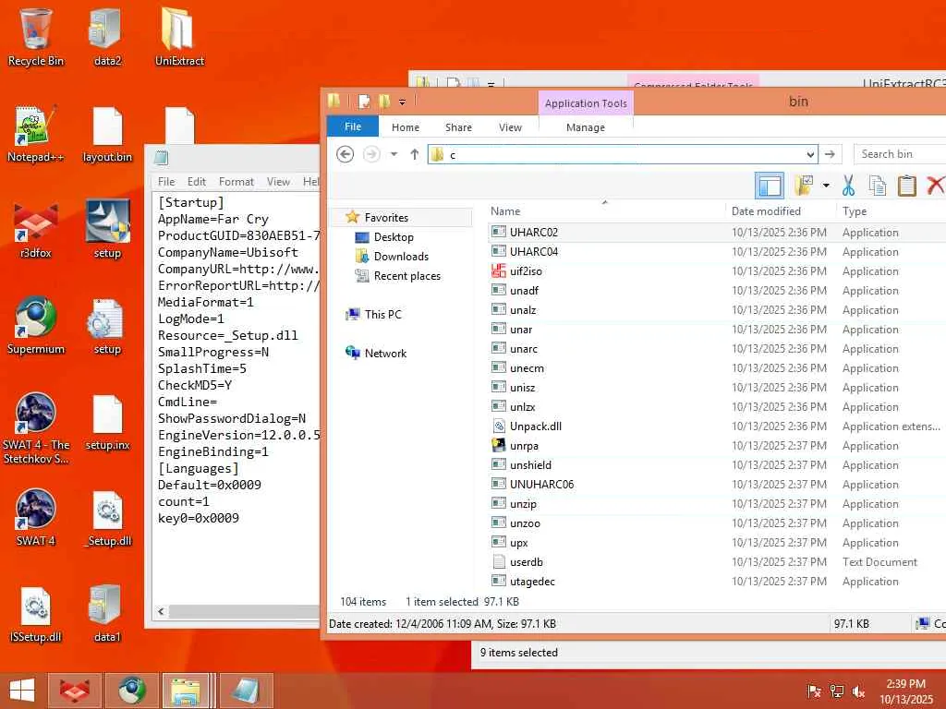The width and height of the screenshot is (946, 709).
Task: Click Application Tools contextual tab
Action: [x=586, y=103]
